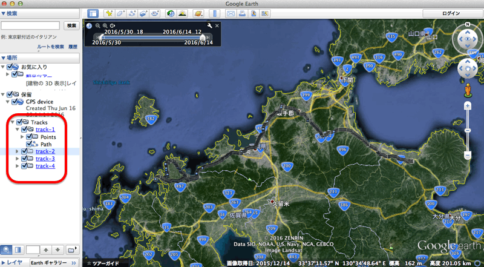Collapse the GPS device node
484x267 pixels.
pyautogui.click(x=8, y=102)
